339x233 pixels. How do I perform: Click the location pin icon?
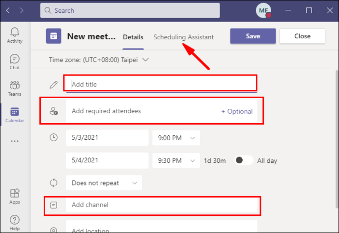[x=54, y=230]
